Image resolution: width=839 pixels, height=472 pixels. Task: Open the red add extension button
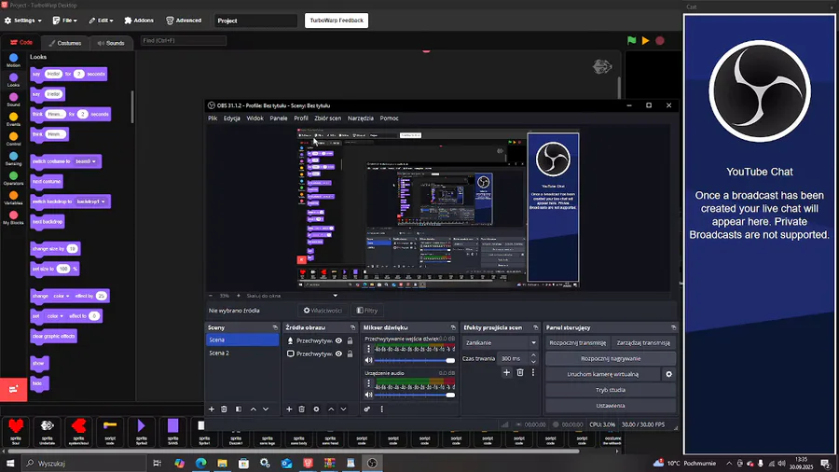coord(13,389)
